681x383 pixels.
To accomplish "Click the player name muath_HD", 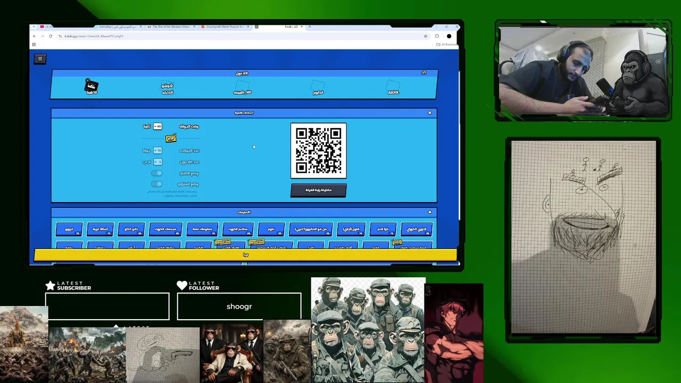I will click(242, 93).
